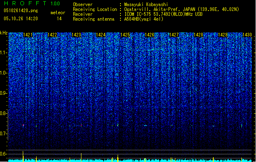Click the Receiving Location label
Viewport: 256px width, 162px height.
95,9
